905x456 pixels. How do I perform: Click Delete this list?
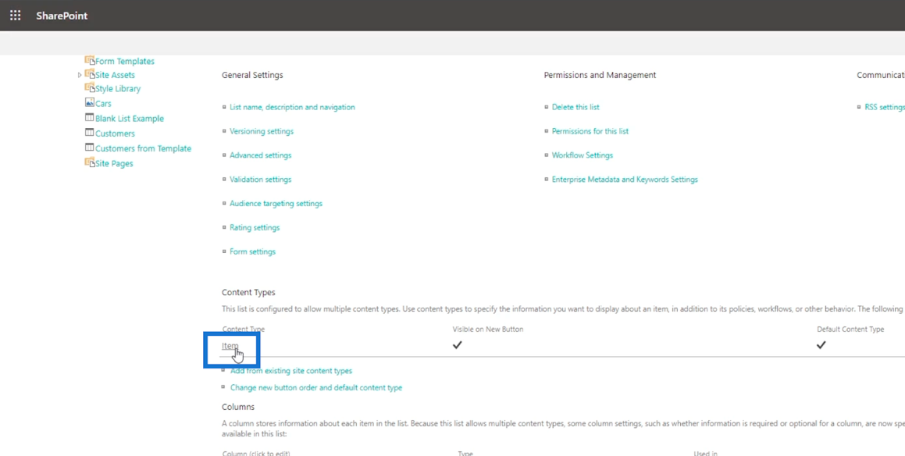tap(575, 107)
